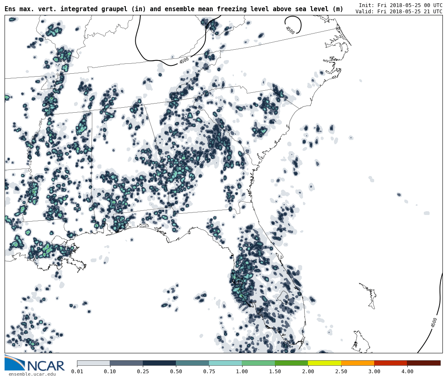Choose the dark teal 0.50–0.75 color swatch
Viewport: 447px width, 379px height.
(192, 363)
